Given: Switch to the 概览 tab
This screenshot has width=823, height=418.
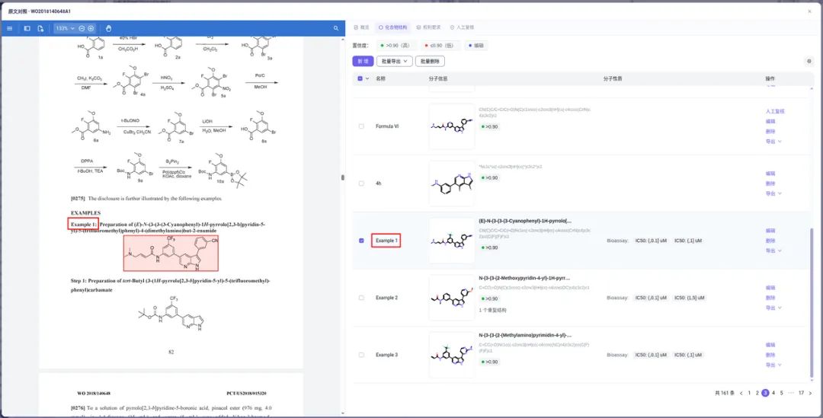Looking at the screenshot, I should pyautogui.click(x=362, y=27).
